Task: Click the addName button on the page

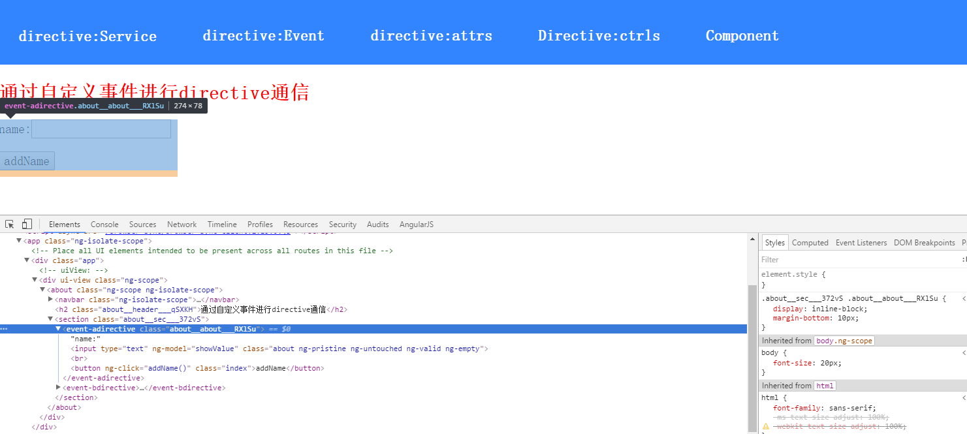Action: [x=26, y=161]
